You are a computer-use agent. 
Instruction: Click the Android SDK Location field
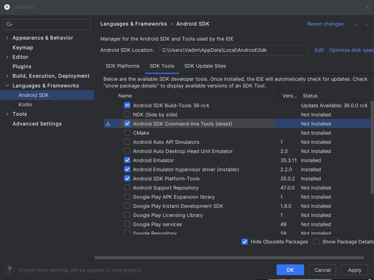[x=234, y=50]
